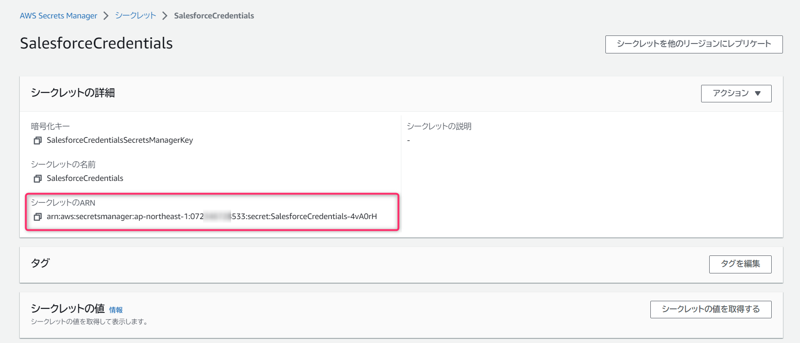The height and width of the screenshot is (343, 800).
Task: Click the タグ section heading
Action: (40, 263)
